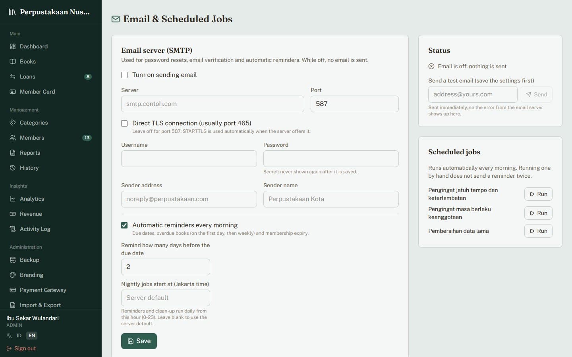Click the Books icon in sidebar

(13, 61)
